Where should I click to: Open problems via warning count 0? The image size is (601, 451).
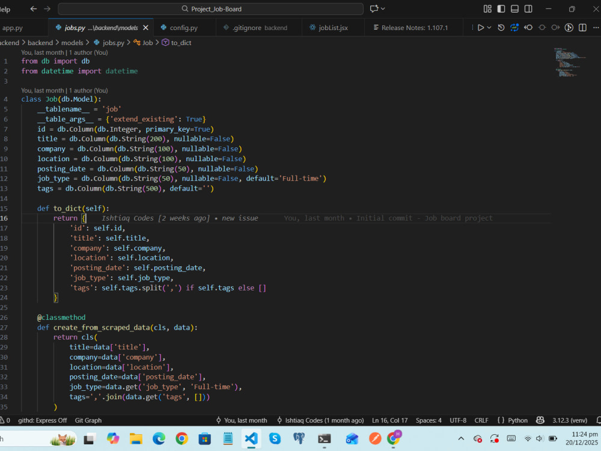point(5,420)
